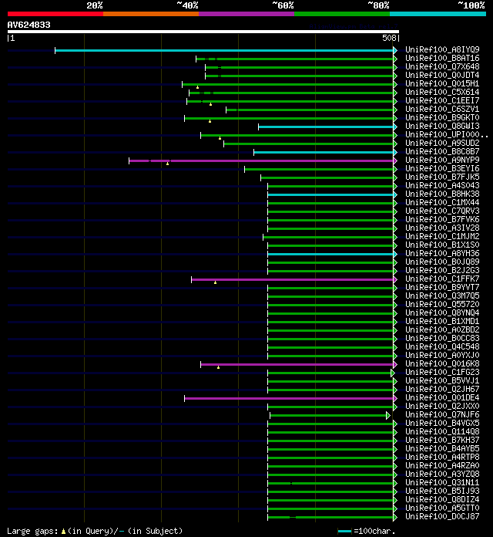
Task: Click the UniRef100_A4S043 label
Action: 442,186
